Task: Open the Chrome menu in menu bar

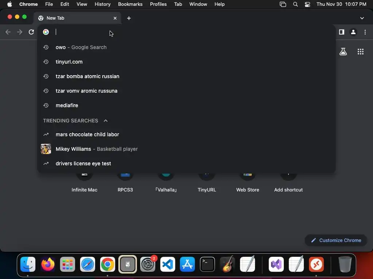Action: (x=28, y=4)
